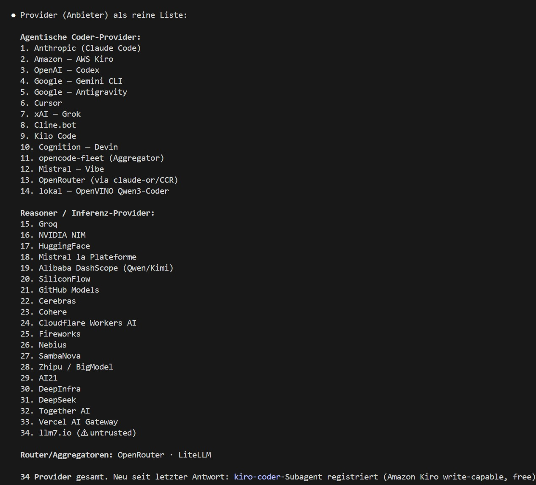Open the kiro-coder link in the summary line
Screen dimensions: 536x485
[x=257, y=477]
